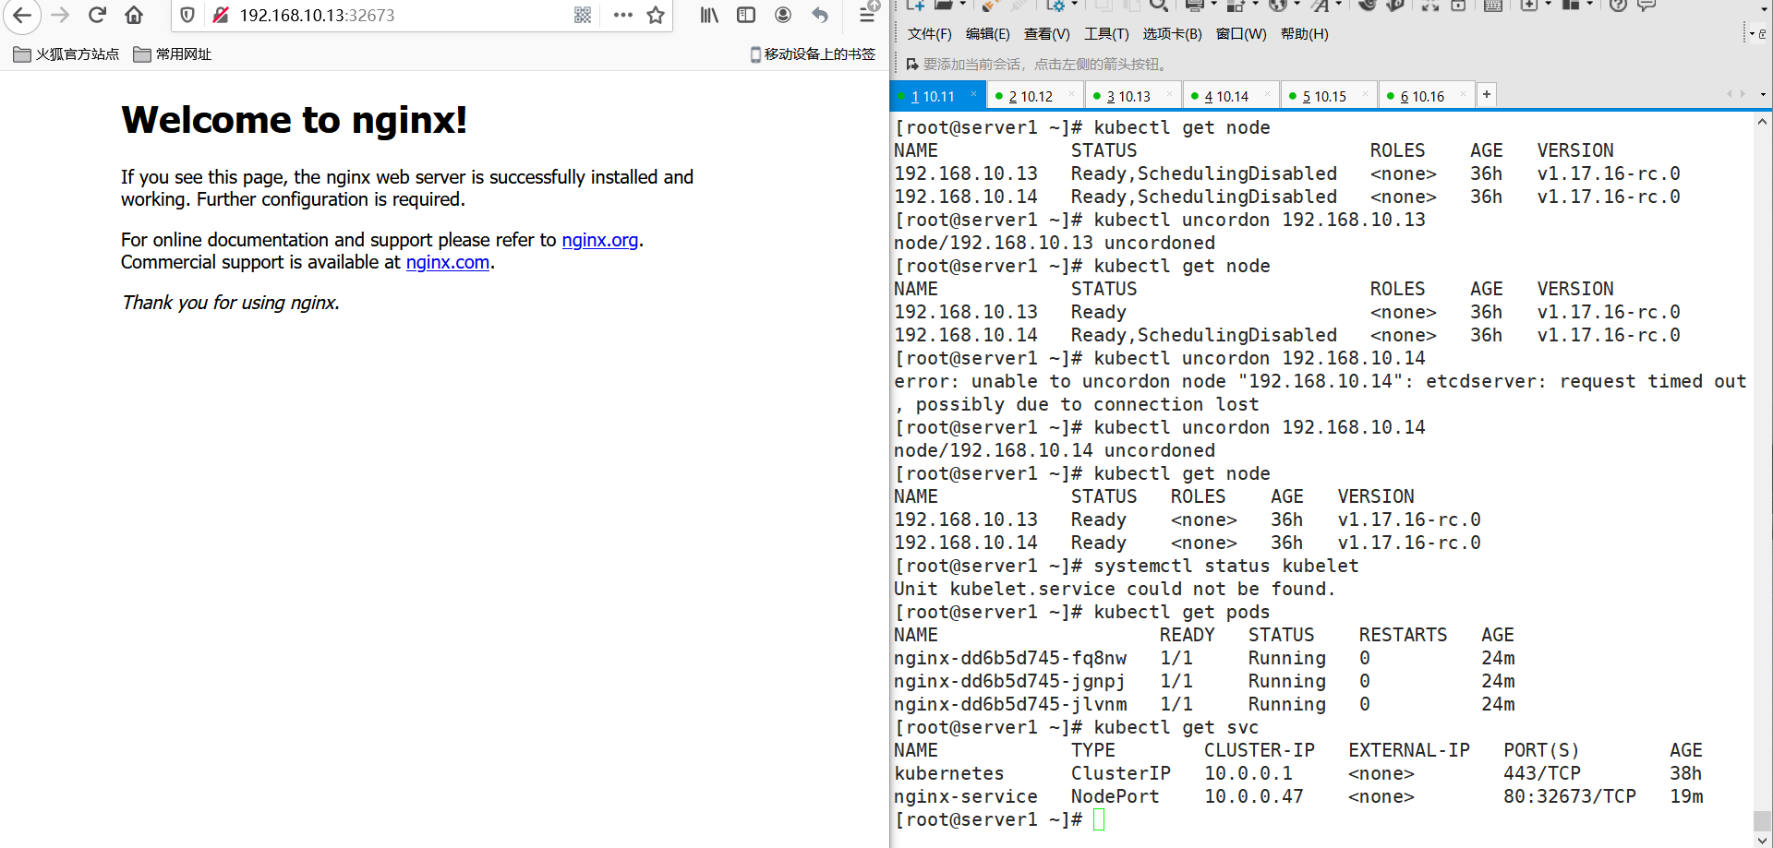
Task: Expand open-folder dropdown arrow
Action: (x=963, y=5)
